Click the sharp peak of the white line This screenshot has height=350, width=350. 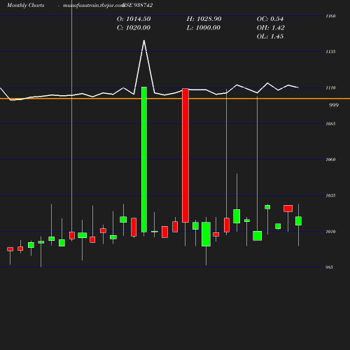(x=144, y=41)
